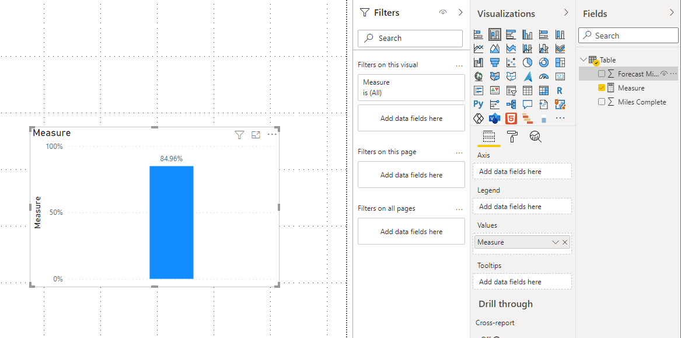Get more visuals via the ellipsis
The height and width of the screenshot is (338, 681).
click(560, 118)
